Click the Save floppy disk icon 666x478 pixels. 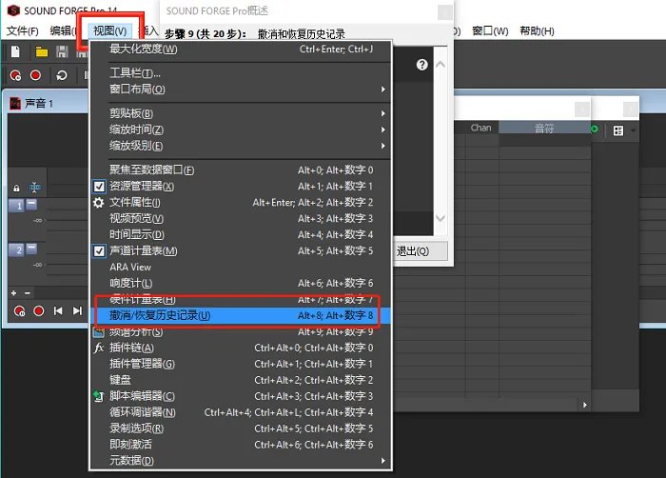pyautogui.click(x=62, y=51)
